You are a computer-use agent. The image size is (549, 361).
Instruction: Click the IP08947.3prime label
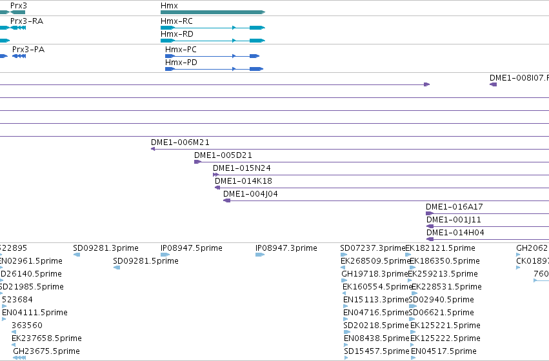pyautogui.click(x=286, y=248)
